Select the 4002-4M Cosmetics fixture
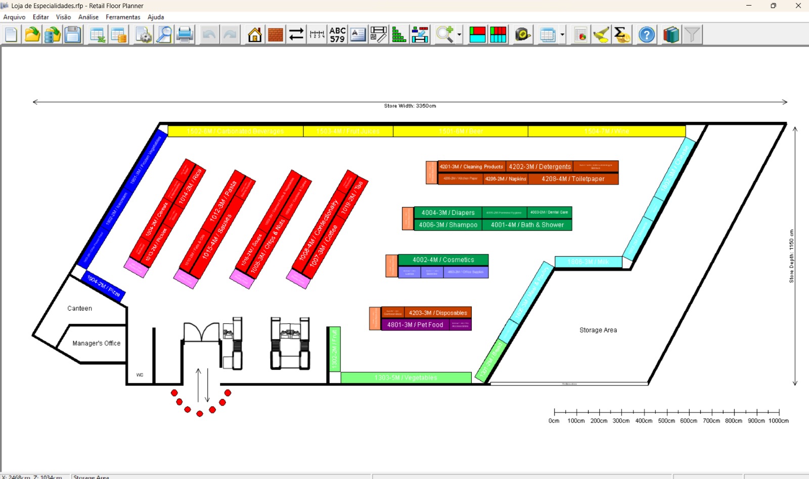Screen dimensions: 809x479 point(443,260)
